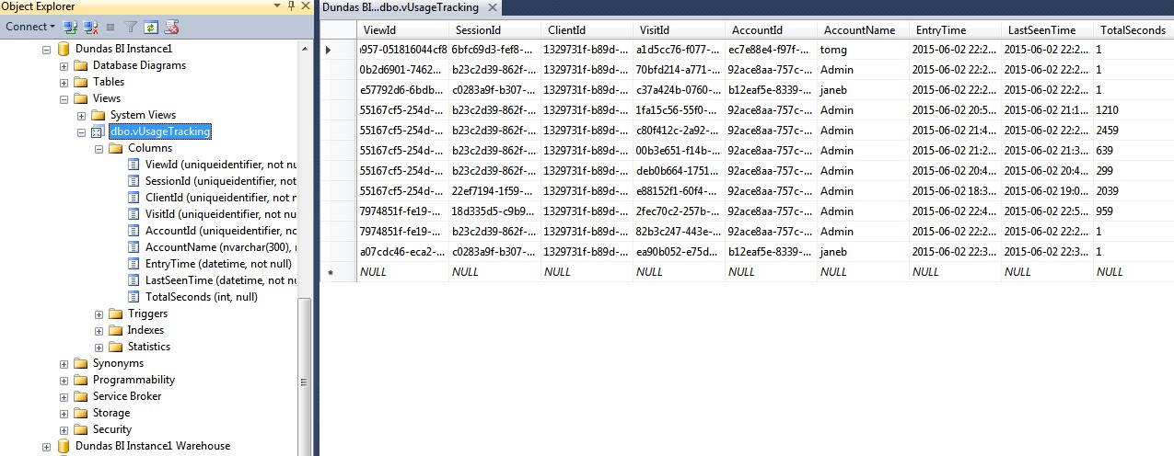Click the NULL cell under ViewId column

[403, 272]
